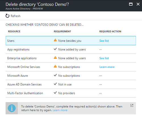142x115 pixels.
Task: Open See list link for Users
Action: click(104, 41)
